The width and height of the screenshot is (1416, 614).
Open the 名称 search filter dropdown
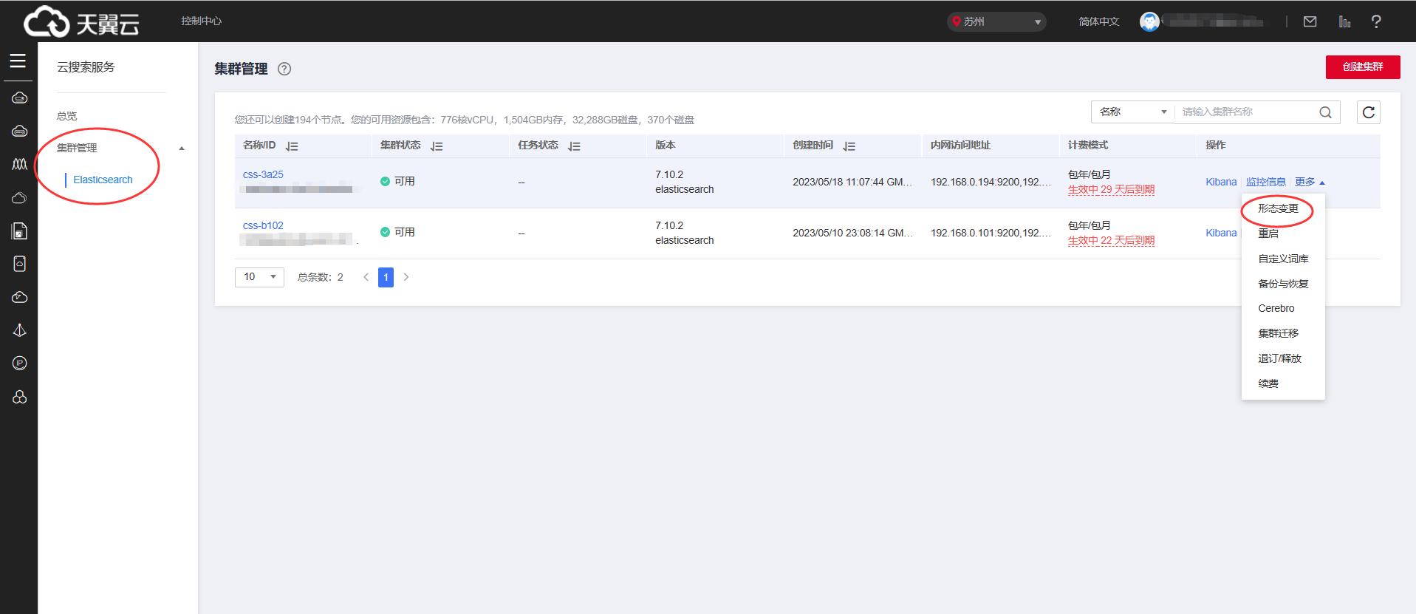(1132, 112)
